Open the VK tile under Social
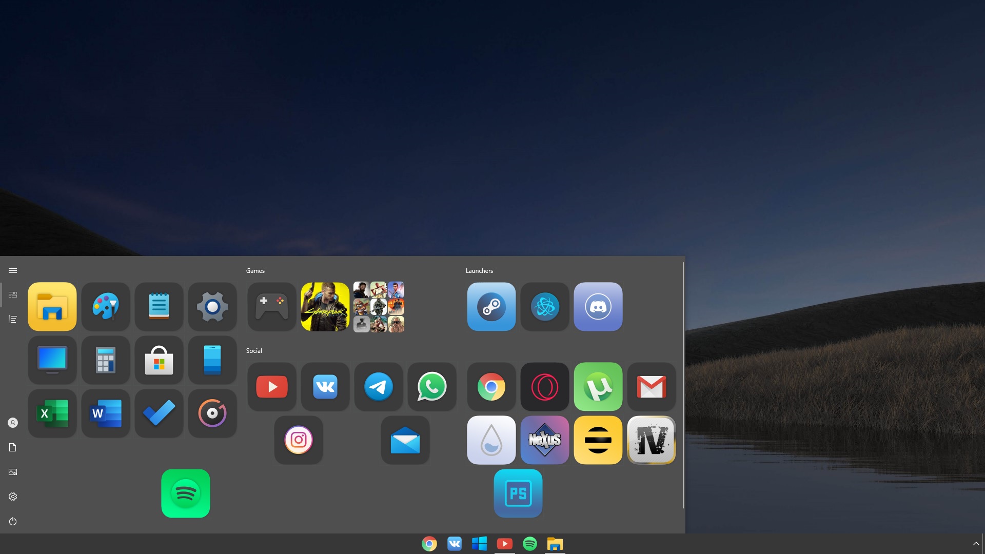The image size is (985, 554). (325, 387)
